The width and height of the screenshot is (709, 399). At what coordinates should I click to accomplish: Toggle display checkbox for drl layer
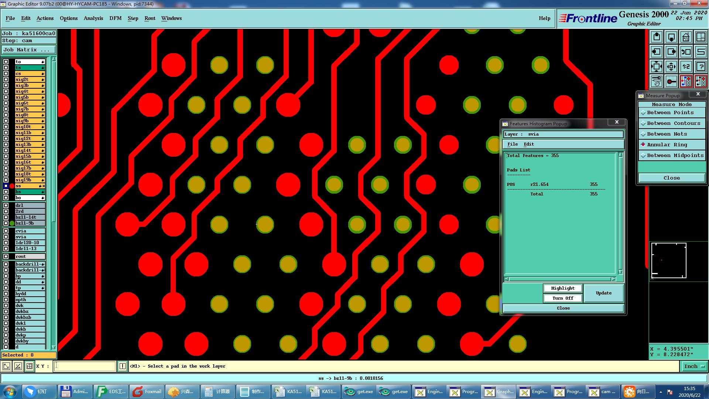[x=6, y=205]
